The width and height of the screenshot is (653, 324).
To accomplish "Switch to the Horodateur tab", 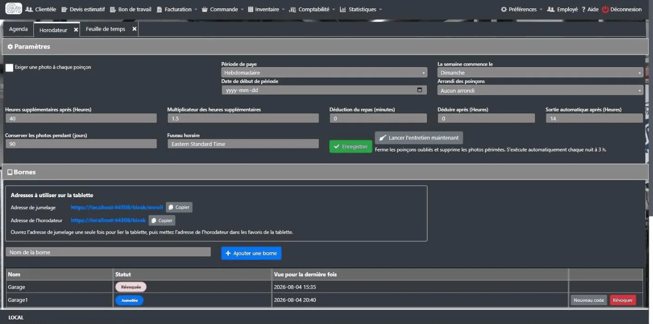I will click(53, 30).
